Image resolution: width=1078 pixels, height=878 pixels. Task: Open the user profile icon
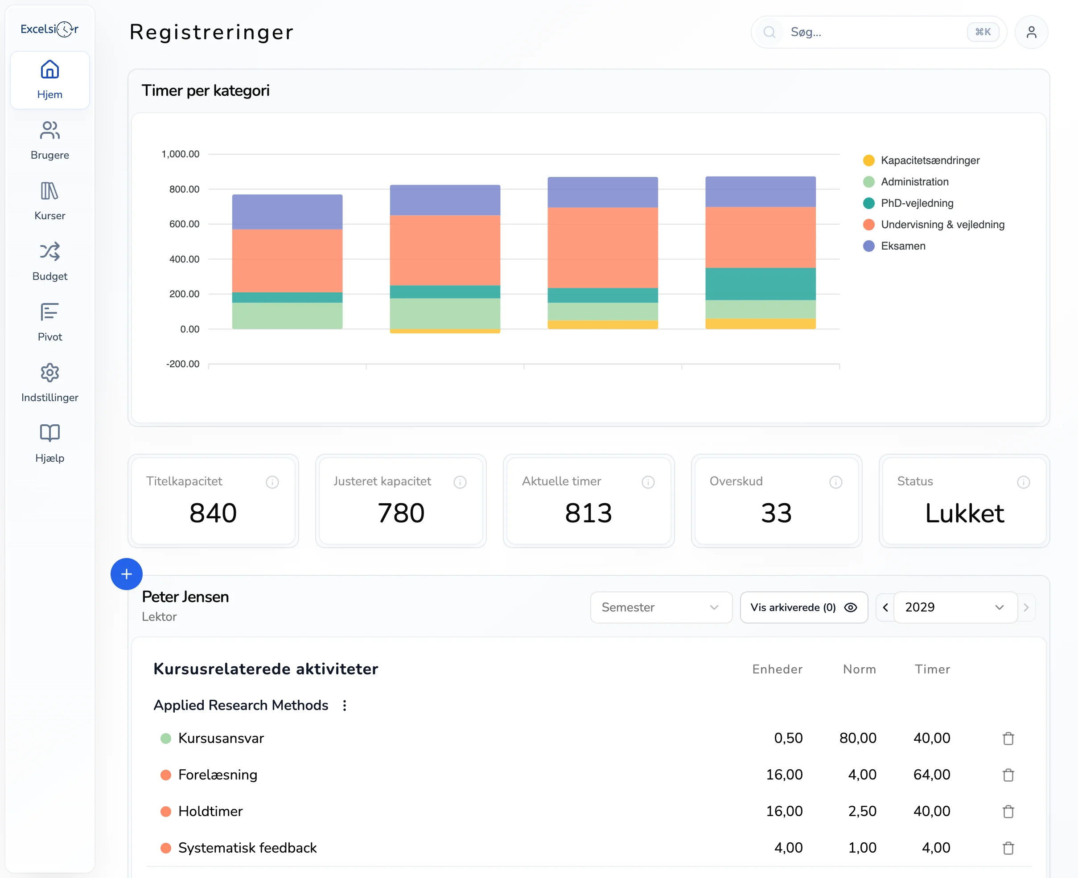tap(1031, 33)
